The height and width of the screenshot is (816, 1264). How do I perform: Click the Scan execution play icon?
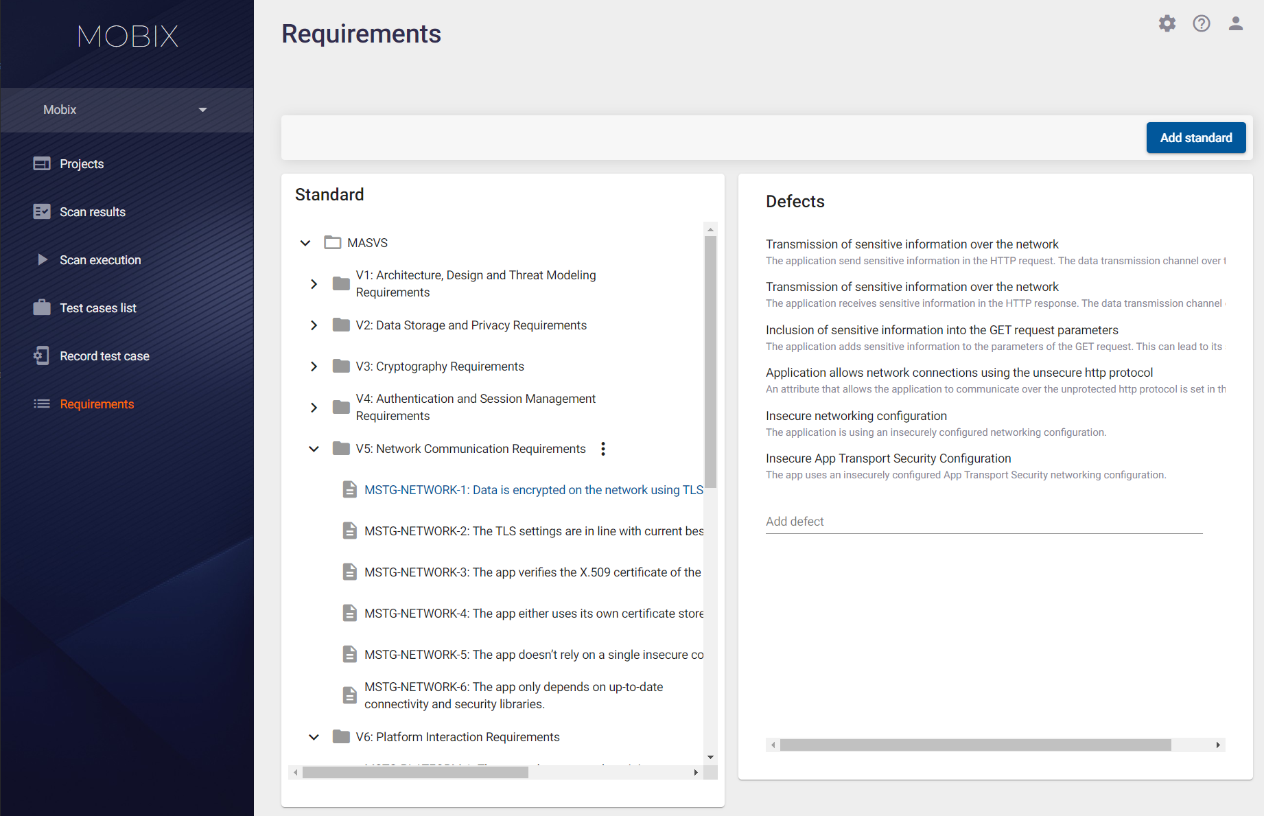click(x=43, y=260)
